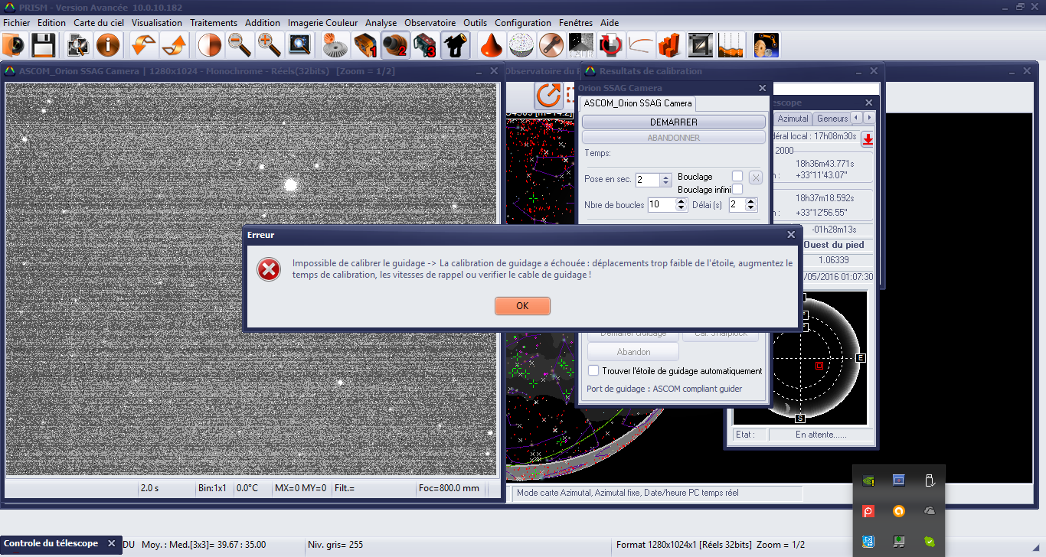The width and height of the screenshot is (1046, 557).
Task: Check Trouver l'étoile de guidage automatiquement
Action: coord(593,371)
